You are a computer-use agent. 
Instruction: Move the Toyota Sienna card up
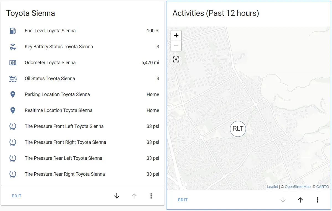coord(134,196)
